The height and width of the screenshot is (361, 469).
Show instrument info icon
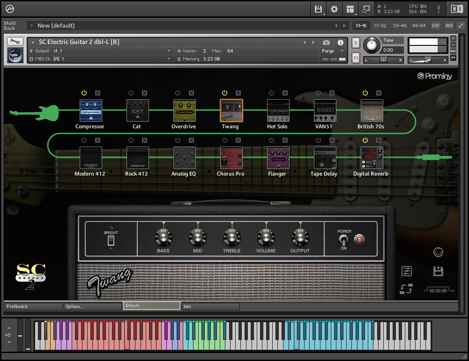click(x=340, y=43)
